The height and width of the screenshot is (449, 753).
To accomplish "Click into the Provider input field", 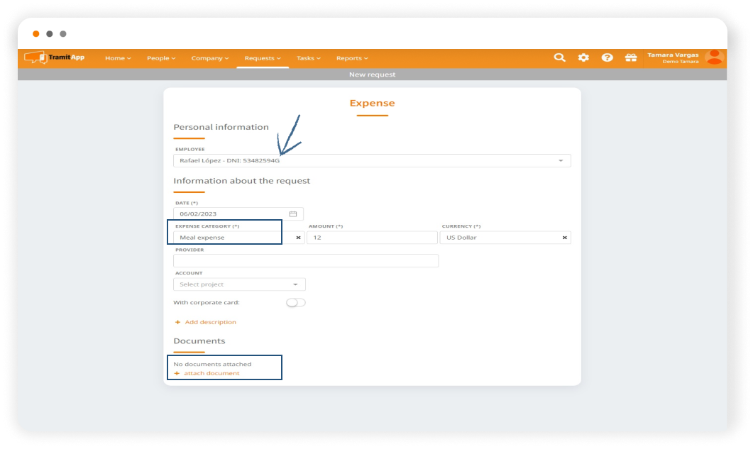I will pyautogui.click(x=305, y=261).
